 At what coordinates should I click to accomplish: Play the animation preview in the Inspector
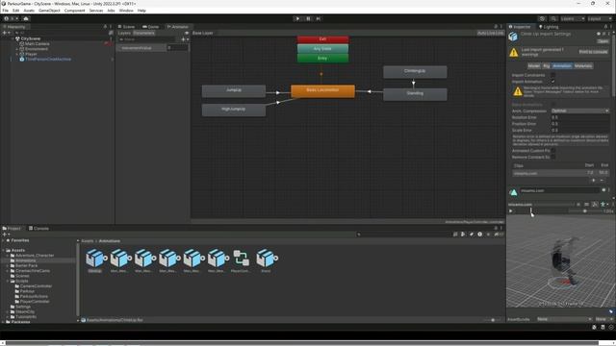point(511,211)
